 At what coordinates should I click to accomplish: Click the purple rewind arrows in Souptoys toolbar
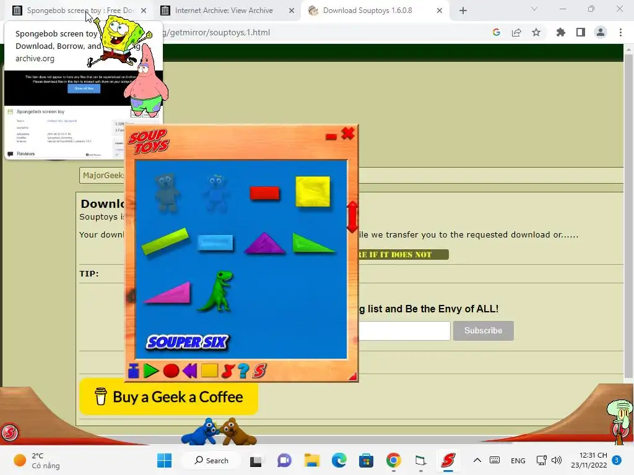click(189, 371)
